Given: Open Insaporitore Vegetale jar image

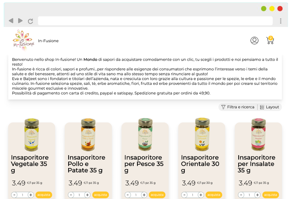Looking at the screenshot, I should click(32, 134).
